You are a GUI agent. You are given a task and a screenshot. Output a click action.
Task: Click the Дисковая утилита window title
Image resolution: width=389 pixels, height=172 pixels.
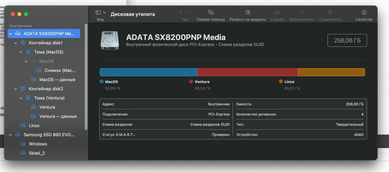pos(133,14)
